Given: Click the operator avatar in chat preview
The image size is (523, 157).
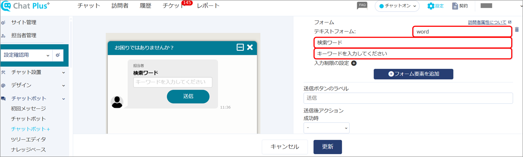Looking at the screenshot, I should (117, 102).
